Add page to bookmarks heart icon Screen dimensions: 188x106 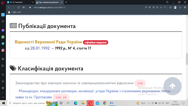click(165, 7)
